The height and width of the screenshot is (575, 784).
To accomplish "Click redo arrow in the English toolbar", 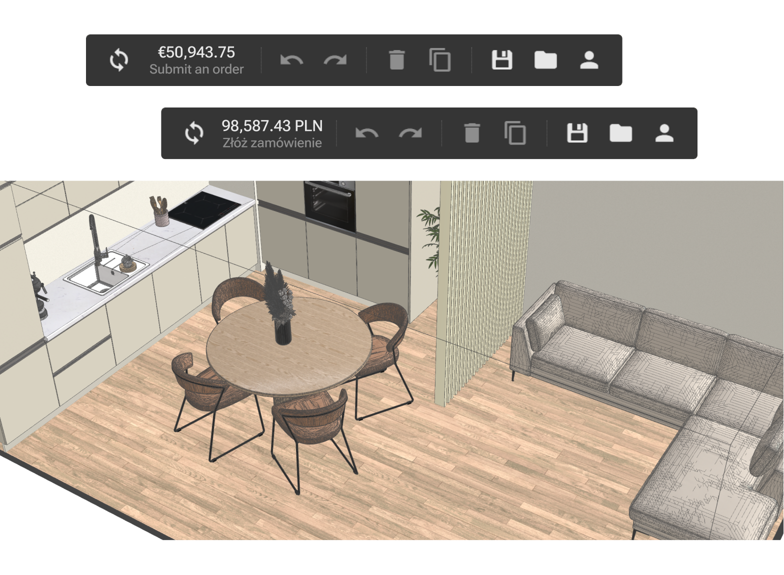I will click(335, 60).
